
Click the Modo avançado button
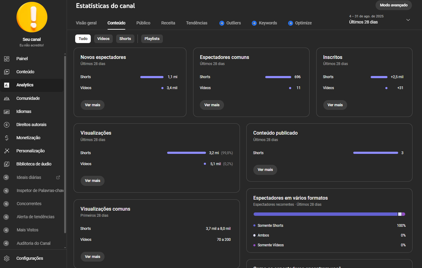(x=394, y=5)
